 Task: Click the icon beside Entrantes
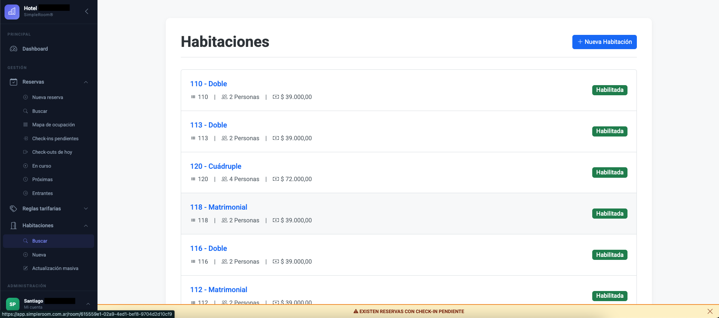pos(26,193)
